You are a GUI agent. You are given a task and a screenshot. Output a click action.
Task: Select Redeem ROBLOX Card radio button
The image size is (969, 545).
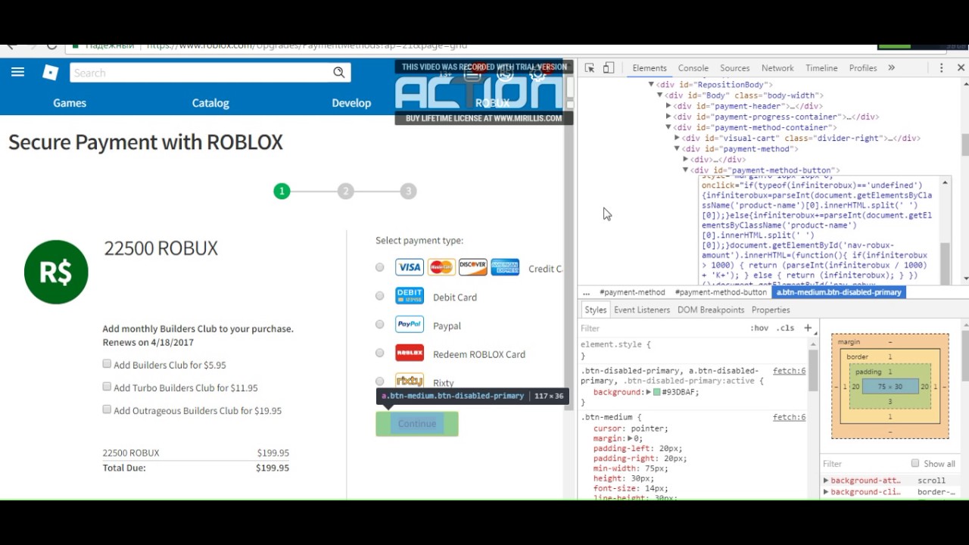[380, 353]
